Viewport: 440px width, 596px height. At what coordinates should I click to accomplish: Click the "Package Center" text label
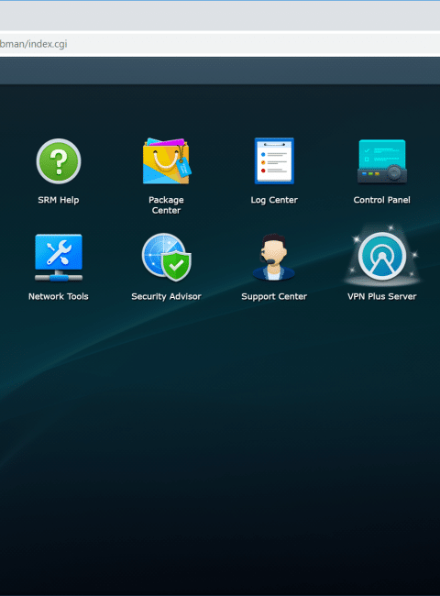pos(167,205)
